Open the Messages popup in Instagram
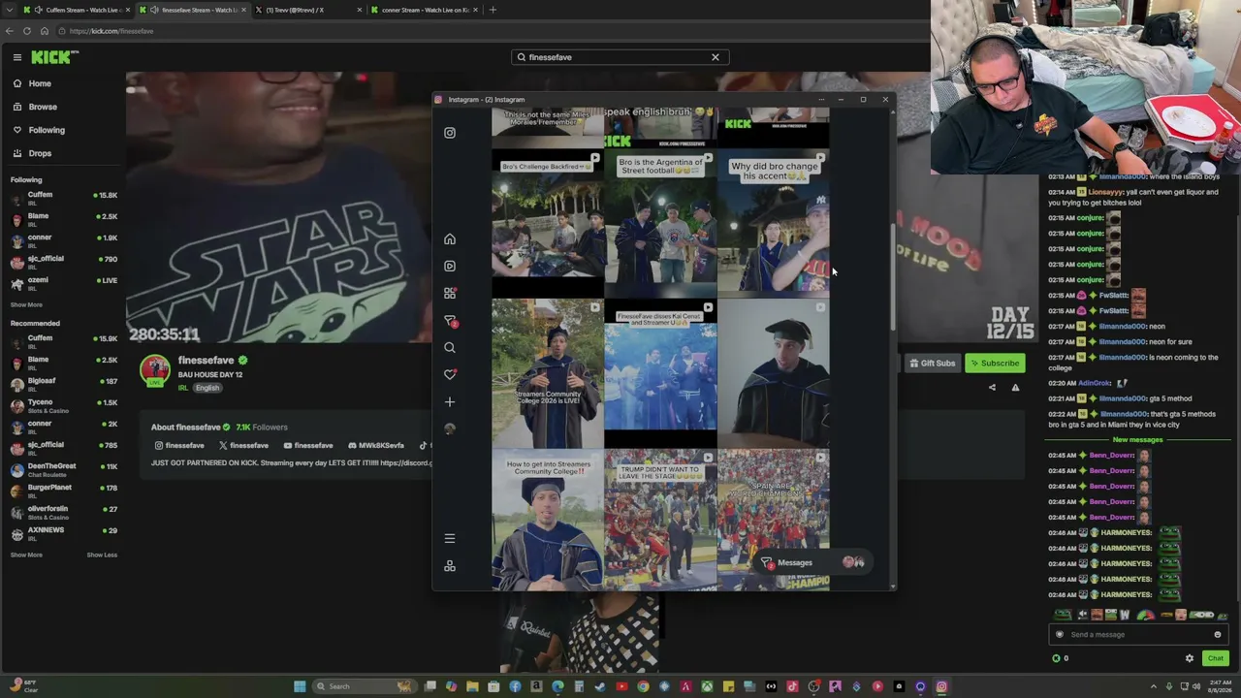 [812, 562]
